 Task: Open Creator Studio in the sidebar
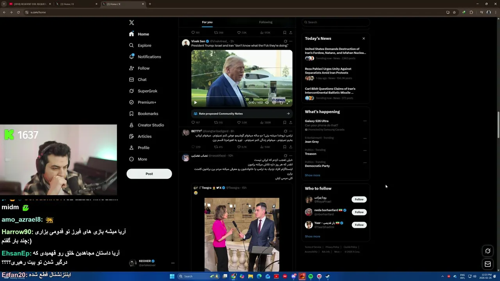click(146, 125)
